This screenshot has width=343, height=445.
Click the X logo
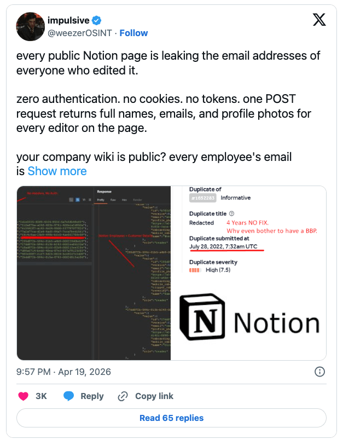pos(319,20)
